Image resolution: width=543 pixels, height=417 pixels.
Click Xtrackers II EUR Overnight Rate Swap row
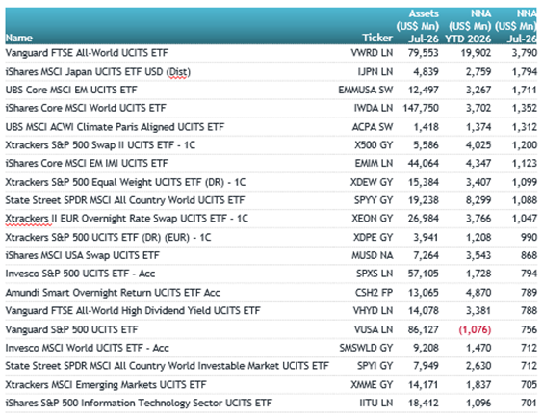pyautogui.click(x=271, y=219)
